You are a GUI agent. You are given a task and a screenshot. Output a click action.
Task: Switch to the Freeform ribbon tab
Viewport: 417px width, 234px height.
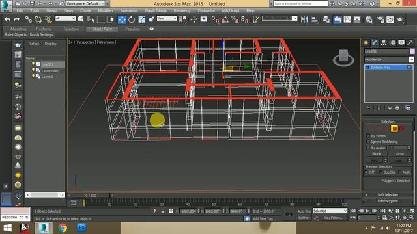(x=43, y=29)
